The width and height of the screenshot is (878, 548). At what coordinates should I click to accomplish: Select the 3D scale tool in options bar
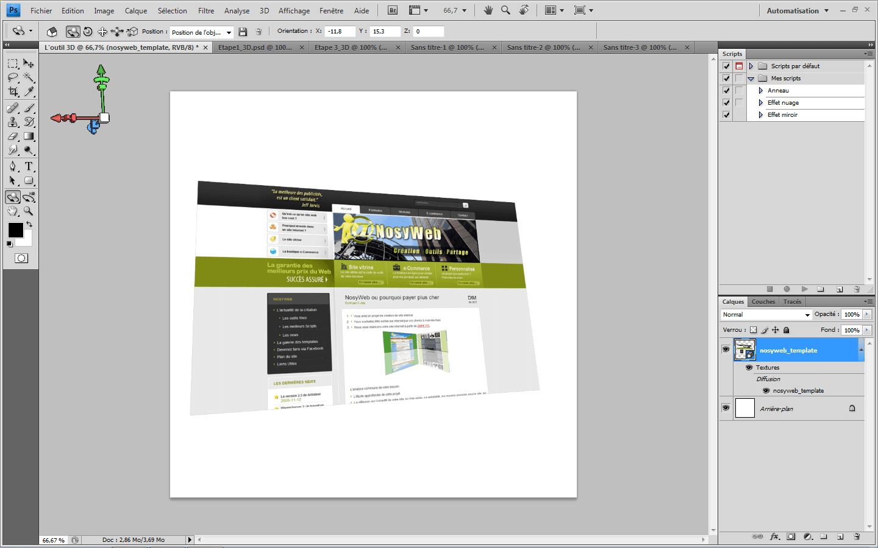[132, 32]
